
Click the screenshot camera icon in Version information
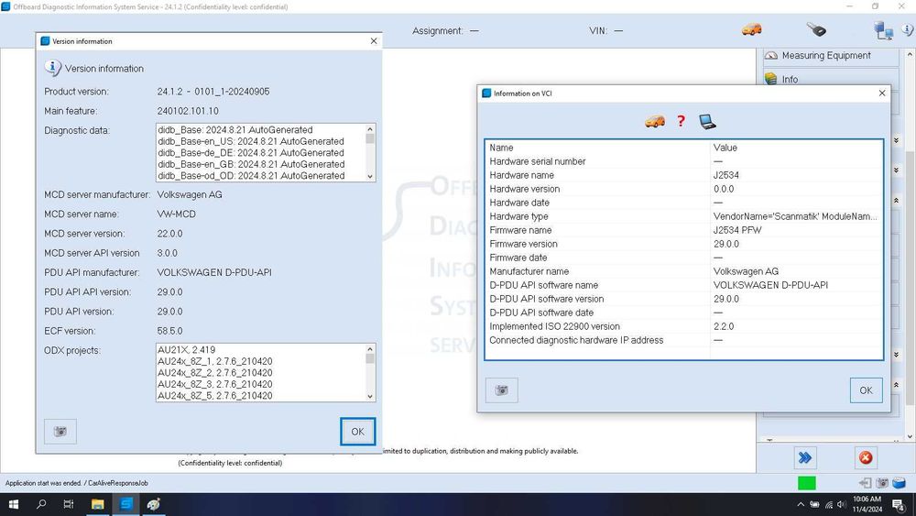click(60, 432)
